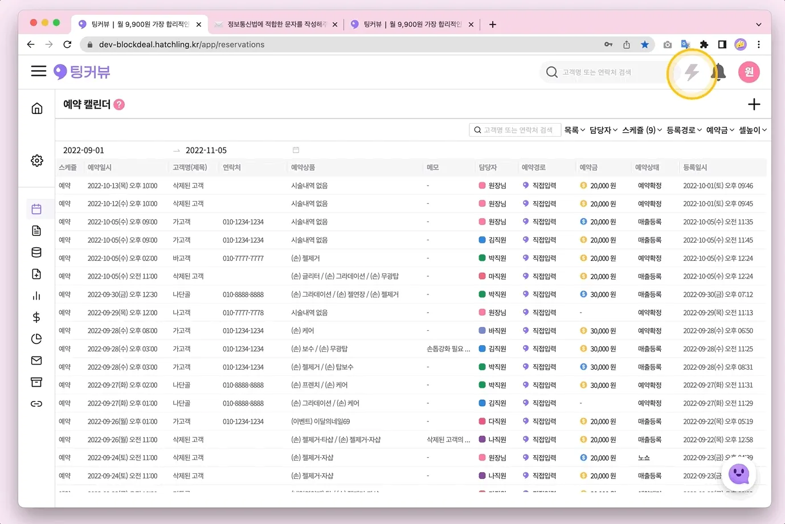
Task: Open settings gear in sidebar
Action: (37, 161)
